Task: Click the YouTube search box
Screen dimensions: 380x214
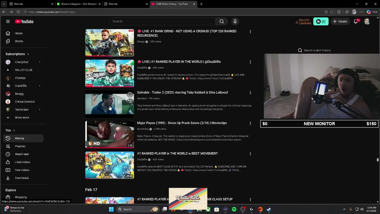Action: click(x=162, y=21)
